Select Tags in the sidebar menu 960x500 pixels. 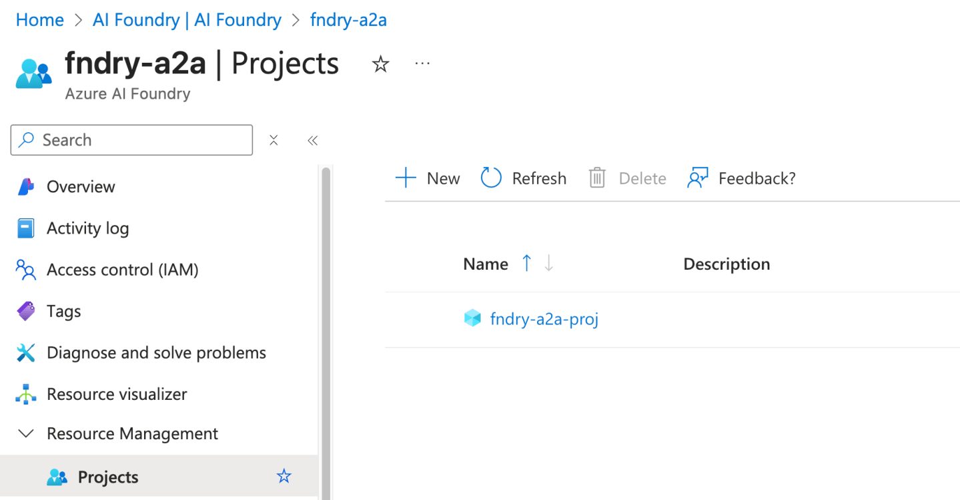tap(63, 311)
